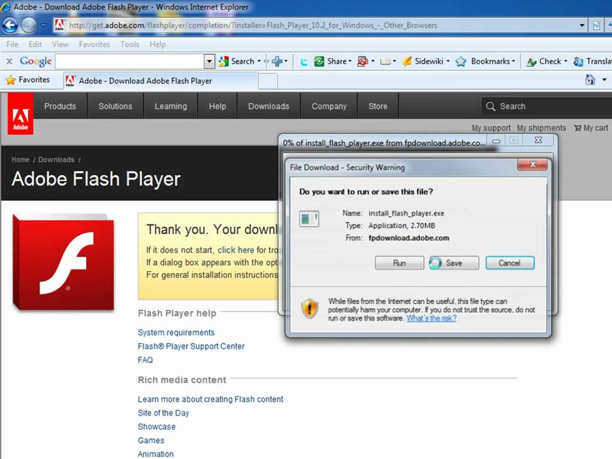
Task: Open the File menu
Action: (12, 44)
